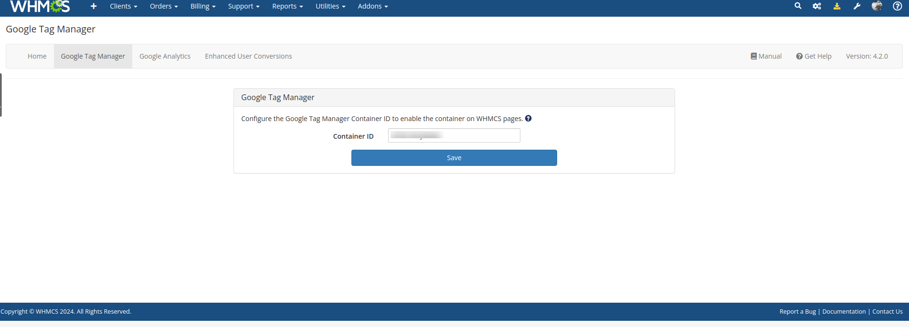Viewport: 909px width, 327px height.
Task: Open the Documentation footer link
Action: click(844, 311)
